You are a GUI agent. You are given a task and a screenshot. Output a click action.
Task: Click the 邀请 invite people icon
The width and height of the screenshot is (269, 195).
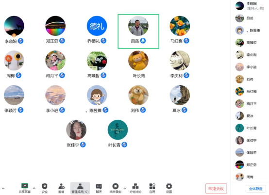(61, 188)
